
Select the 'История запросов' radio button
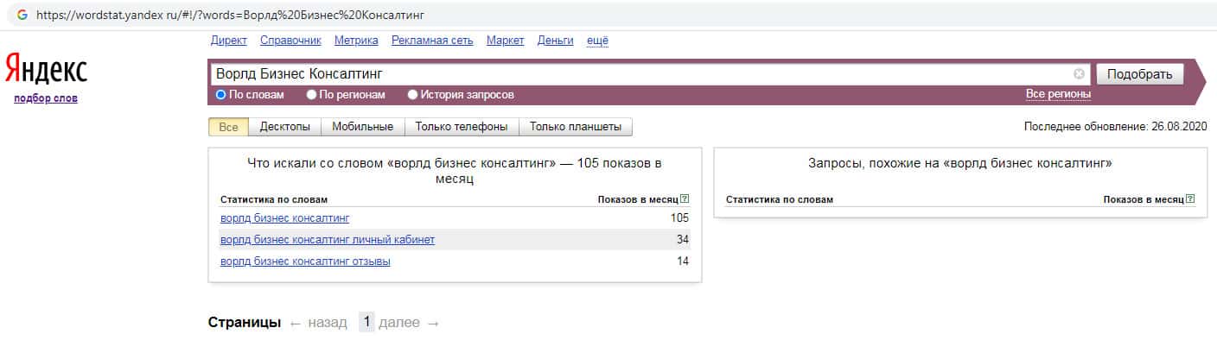coord(412,95)
